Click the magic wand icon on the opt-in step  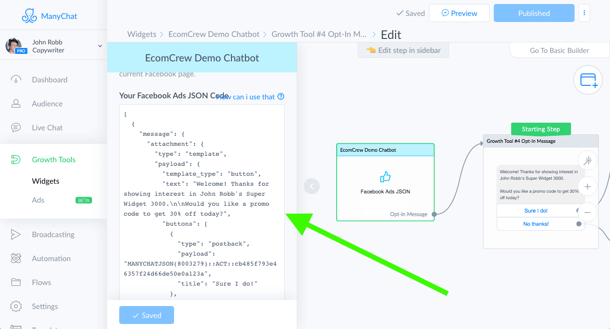coord(588,160)
